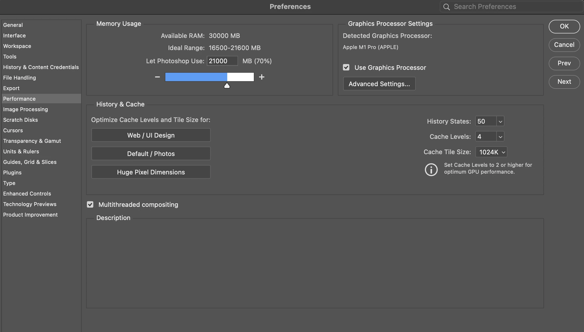
Task: Click the Let Photoshop Use field
Action: pos(222,61)
